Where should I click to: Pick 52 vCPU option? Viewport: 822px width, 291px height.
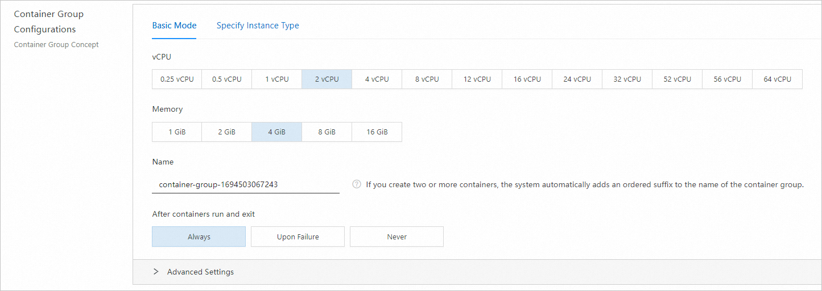pos(678,79)
